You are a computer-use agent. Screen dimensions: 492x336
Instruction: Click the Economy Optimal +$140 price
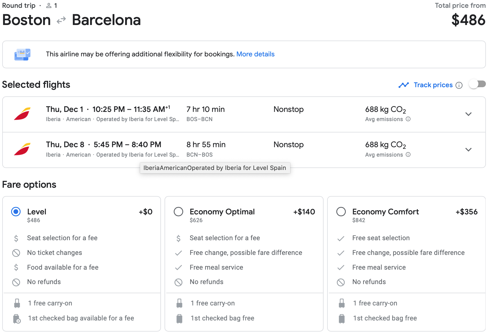[x=304, y=212]
